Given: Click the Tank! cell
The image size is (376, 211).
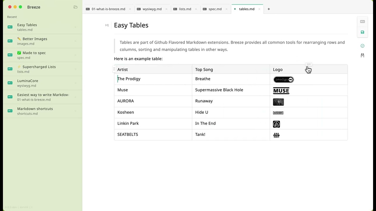Looking at the screenshot, I should pos(231,135).
